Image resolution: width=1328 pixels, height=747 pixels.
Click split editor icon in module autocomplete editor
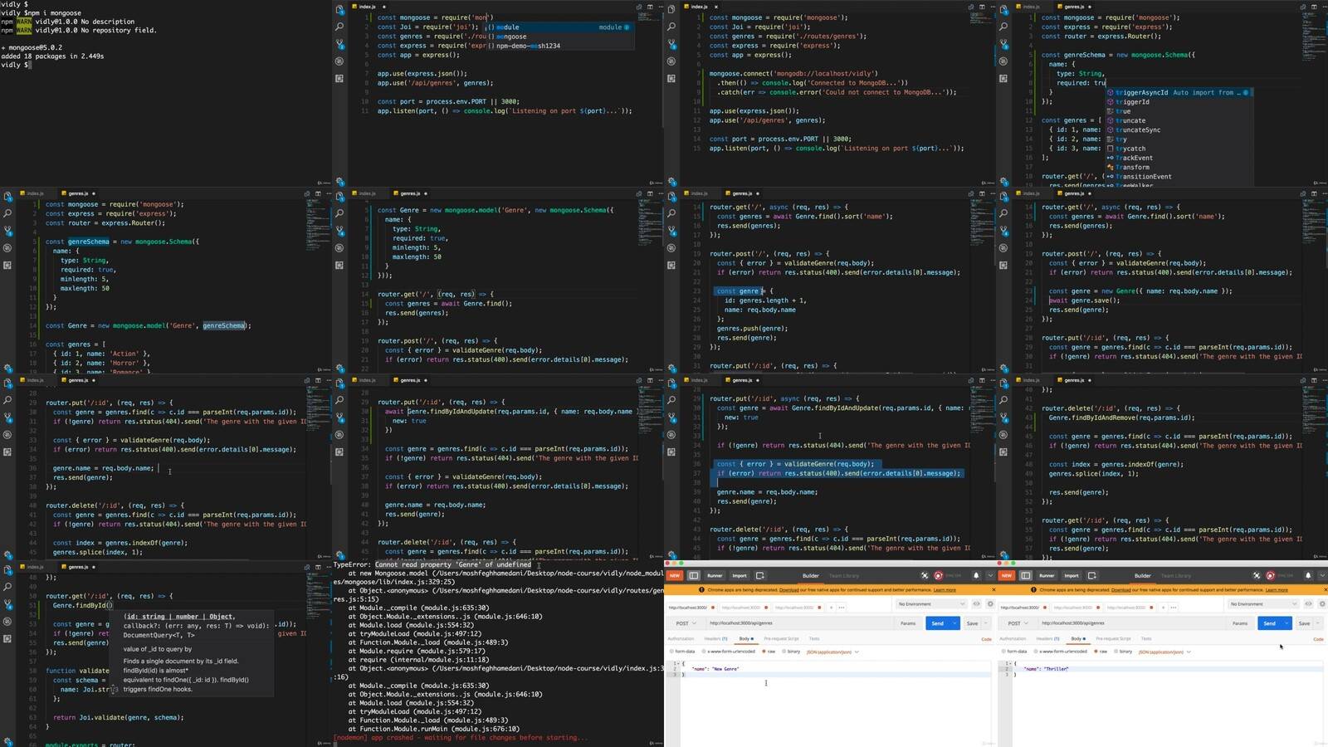point(650,7)
